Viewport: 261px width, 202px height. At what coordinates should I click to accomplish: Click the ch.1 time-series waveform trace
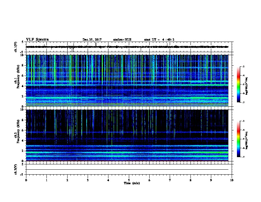[x=127, y=47]
